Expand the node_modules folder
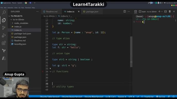The height and width of the screenshot is (99, 177). 12,23
